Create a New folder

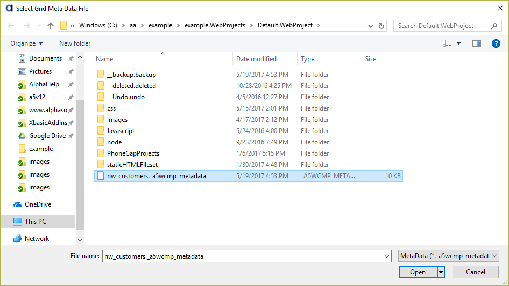[75, 43]
